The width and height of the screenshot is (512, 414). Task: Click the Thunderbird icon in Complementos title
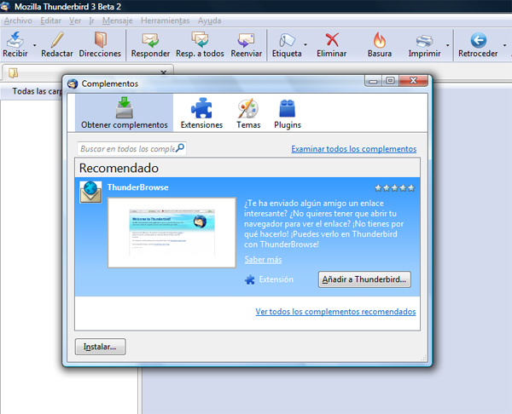tap(73, 83)
